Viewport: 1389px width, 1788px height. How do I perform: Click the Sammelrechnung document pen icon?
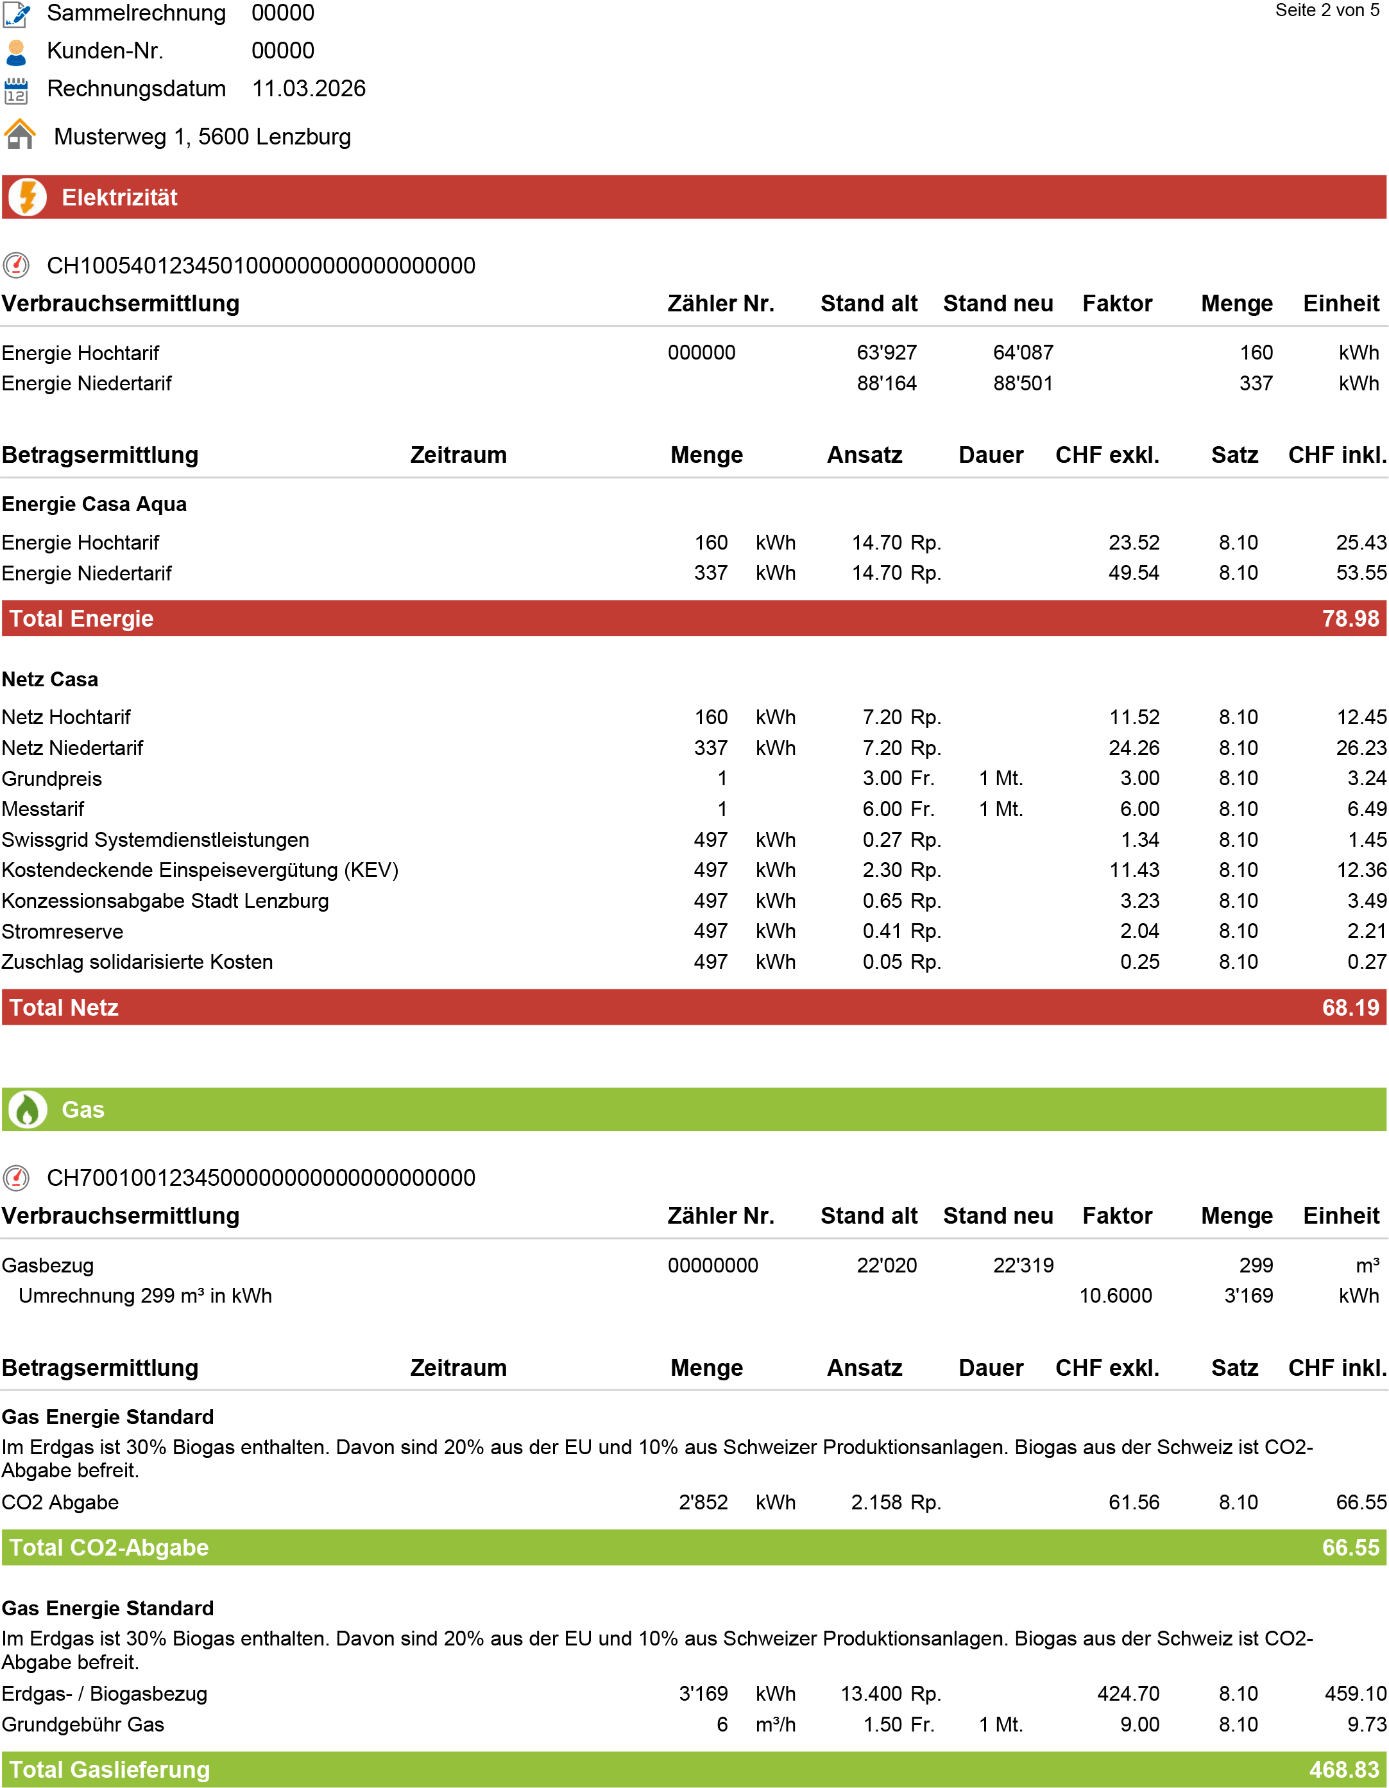(17, 14)
